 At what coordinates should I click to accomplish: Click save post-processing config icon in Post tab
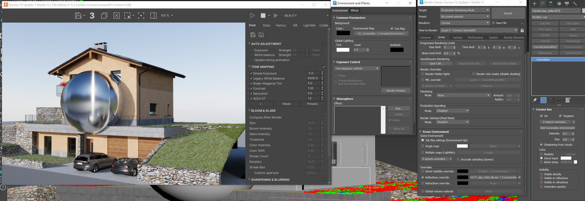click(253, 35)
